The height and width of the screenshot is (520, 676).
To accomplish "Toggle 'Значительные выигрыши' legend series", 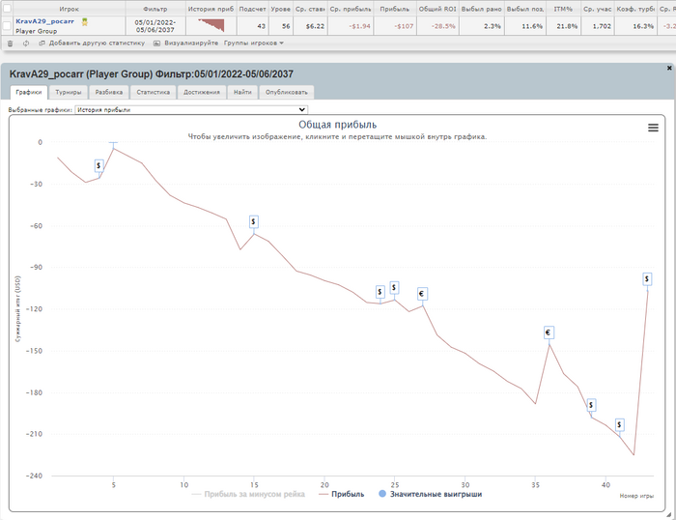I will point(430,495).
